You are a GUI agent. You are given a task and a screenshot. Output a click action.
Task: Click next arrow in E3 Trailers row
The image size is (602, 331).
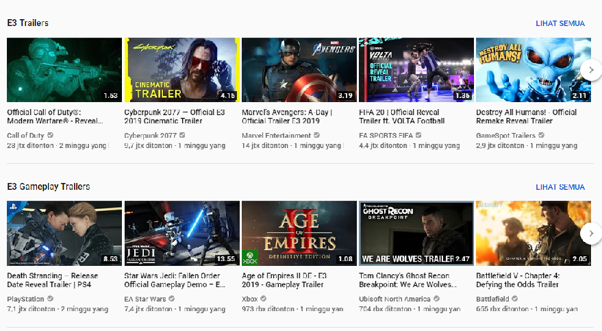(x=591, y=70)
